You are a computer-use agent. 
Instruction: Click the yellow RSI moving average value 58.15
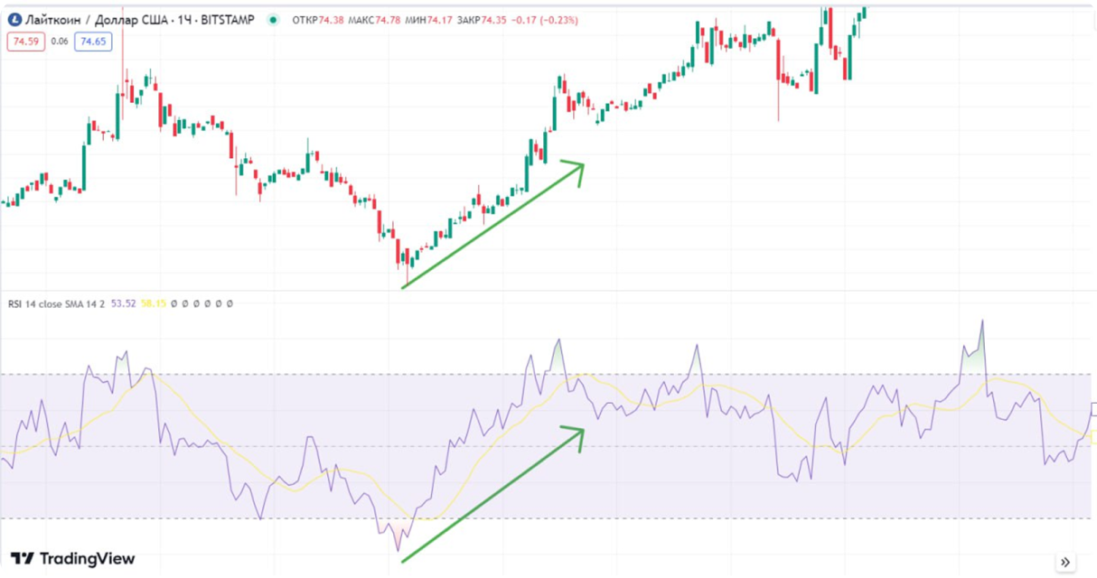154,304
